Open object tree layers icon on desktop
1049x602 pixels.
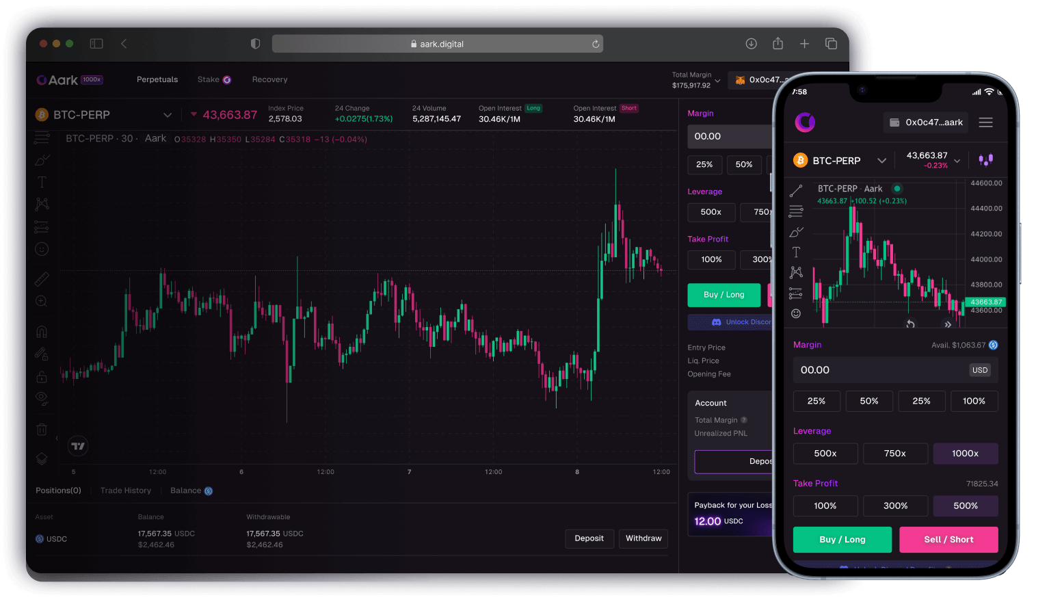pos(42,458)
